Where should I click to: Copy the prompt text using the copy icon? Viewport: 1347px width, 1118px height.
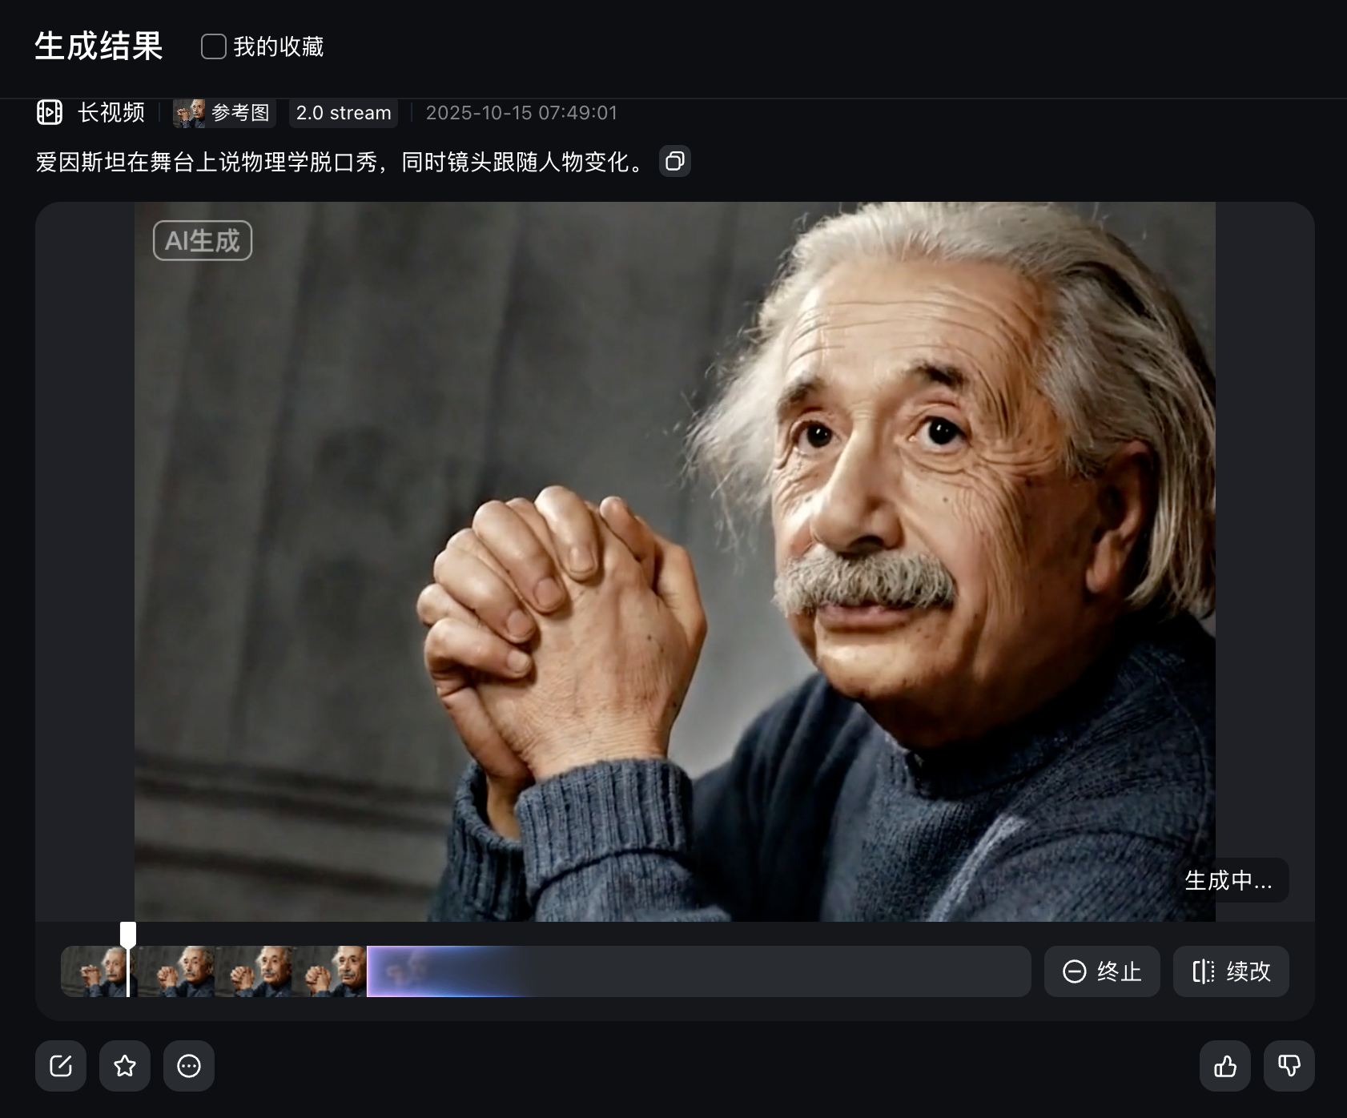(x=674, y=162)
